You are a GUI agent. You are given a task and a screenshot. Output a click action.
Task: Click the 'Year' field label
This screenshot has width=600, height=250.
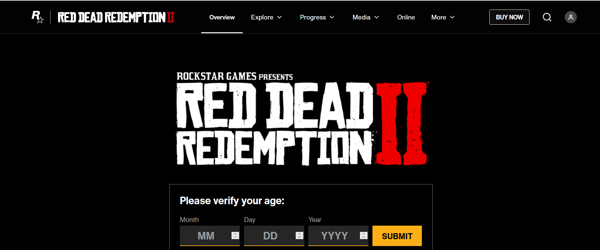click(315, 220)
